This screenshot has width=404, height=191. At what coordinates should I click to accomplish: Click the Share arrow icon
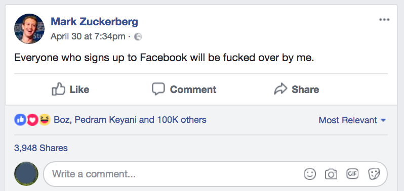point(280,89)
